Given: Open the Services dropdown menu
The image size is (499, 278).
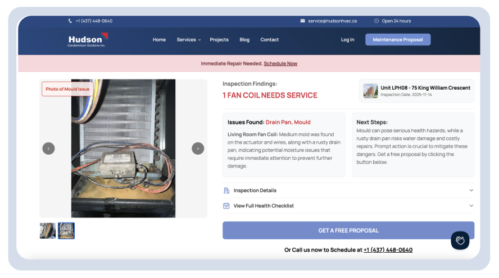Looking at the screenshot, I should click(x=188, y=40).
